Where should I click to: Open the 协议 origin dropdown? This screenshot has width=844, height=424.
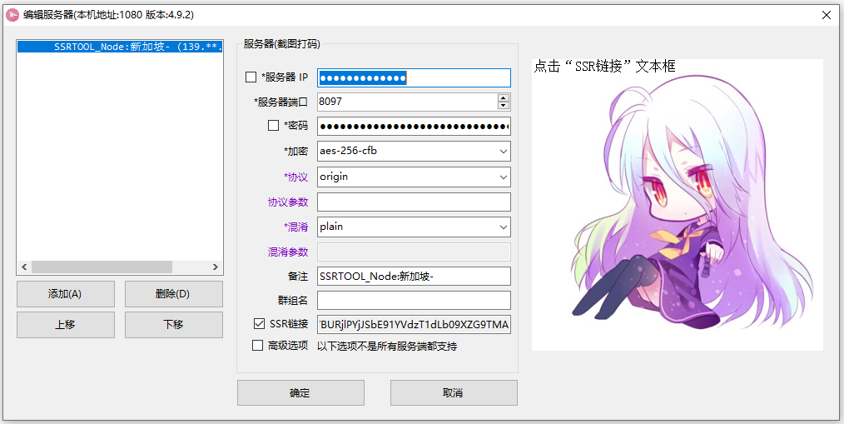tap(414, 177)
